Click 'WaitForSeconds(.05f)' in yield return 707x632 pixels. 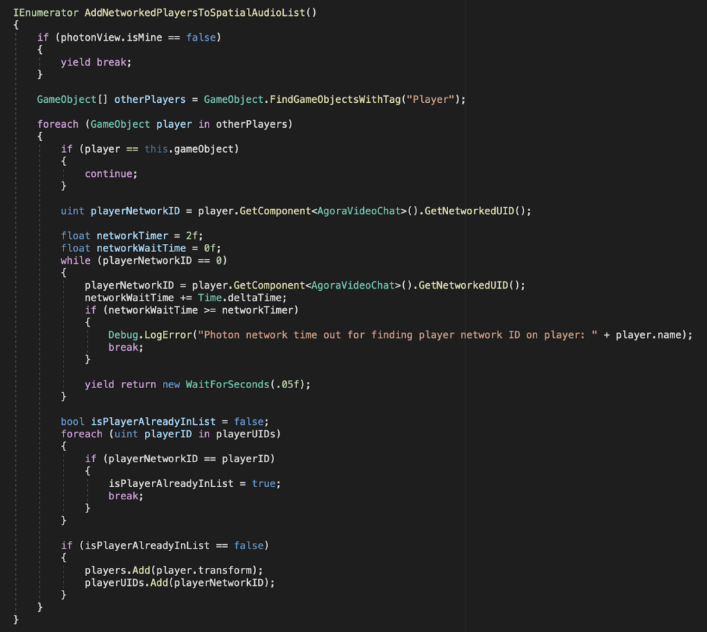[245, 385]
